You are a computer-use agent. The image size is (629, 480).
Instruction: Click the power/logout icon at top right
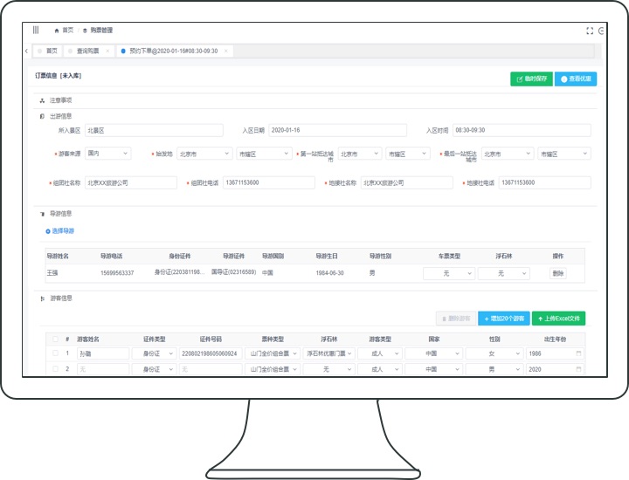click(x=602, y=31)
